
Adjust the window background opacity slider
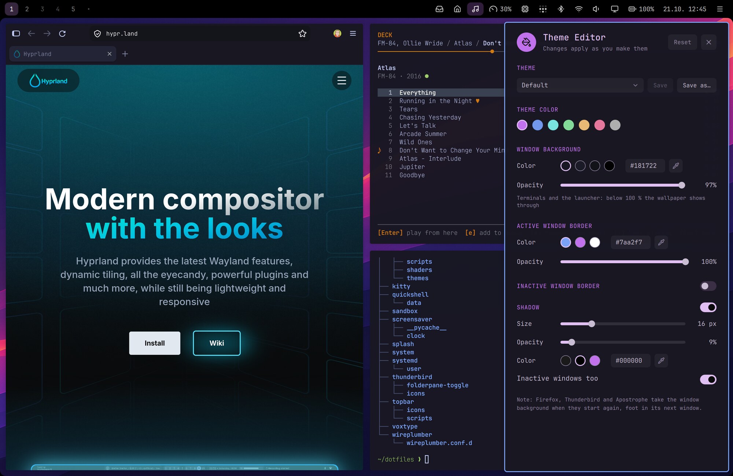pyautogui.click(x=623, y=185)
